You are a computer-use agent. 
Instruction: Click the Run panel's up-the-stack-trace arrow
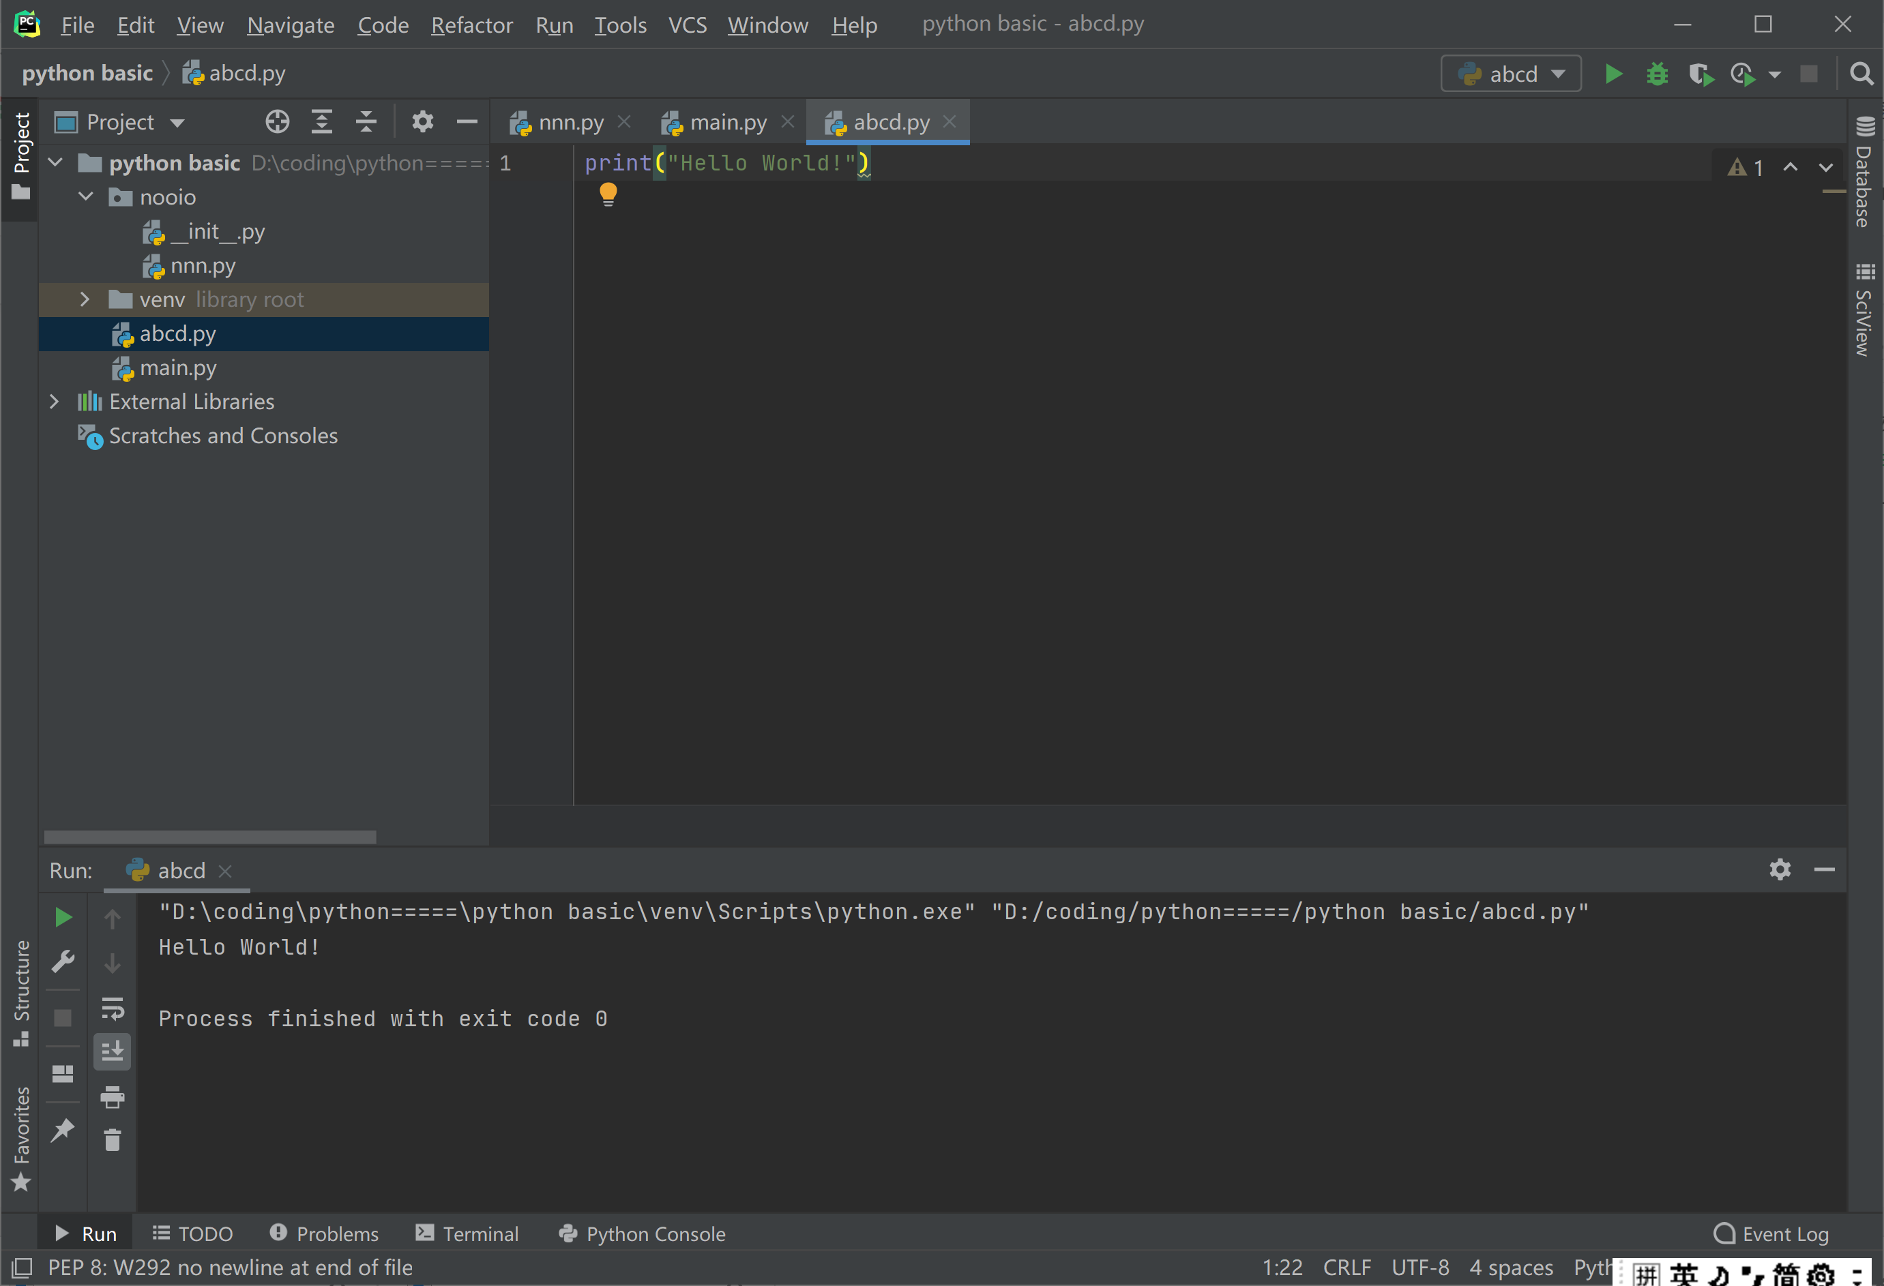click(x=113, y=918)
